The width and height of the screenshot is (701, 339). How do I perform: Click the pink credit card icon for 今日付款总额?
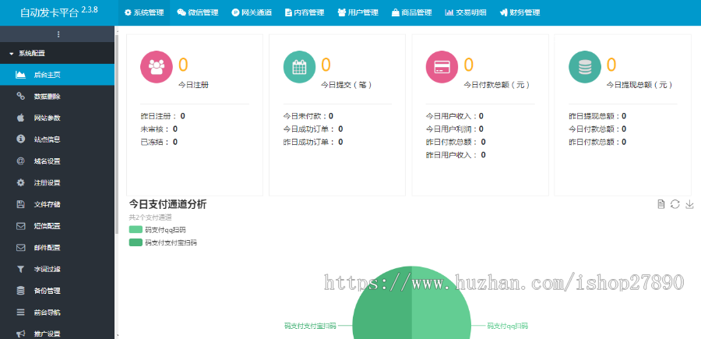(442, 67)
